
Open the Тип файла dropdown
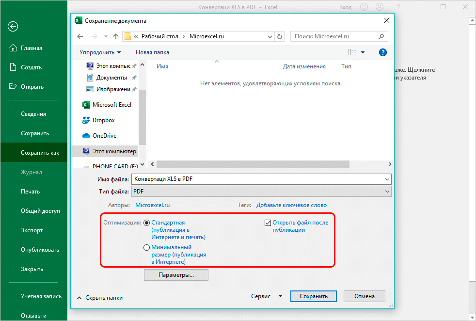tap(387, 191)
